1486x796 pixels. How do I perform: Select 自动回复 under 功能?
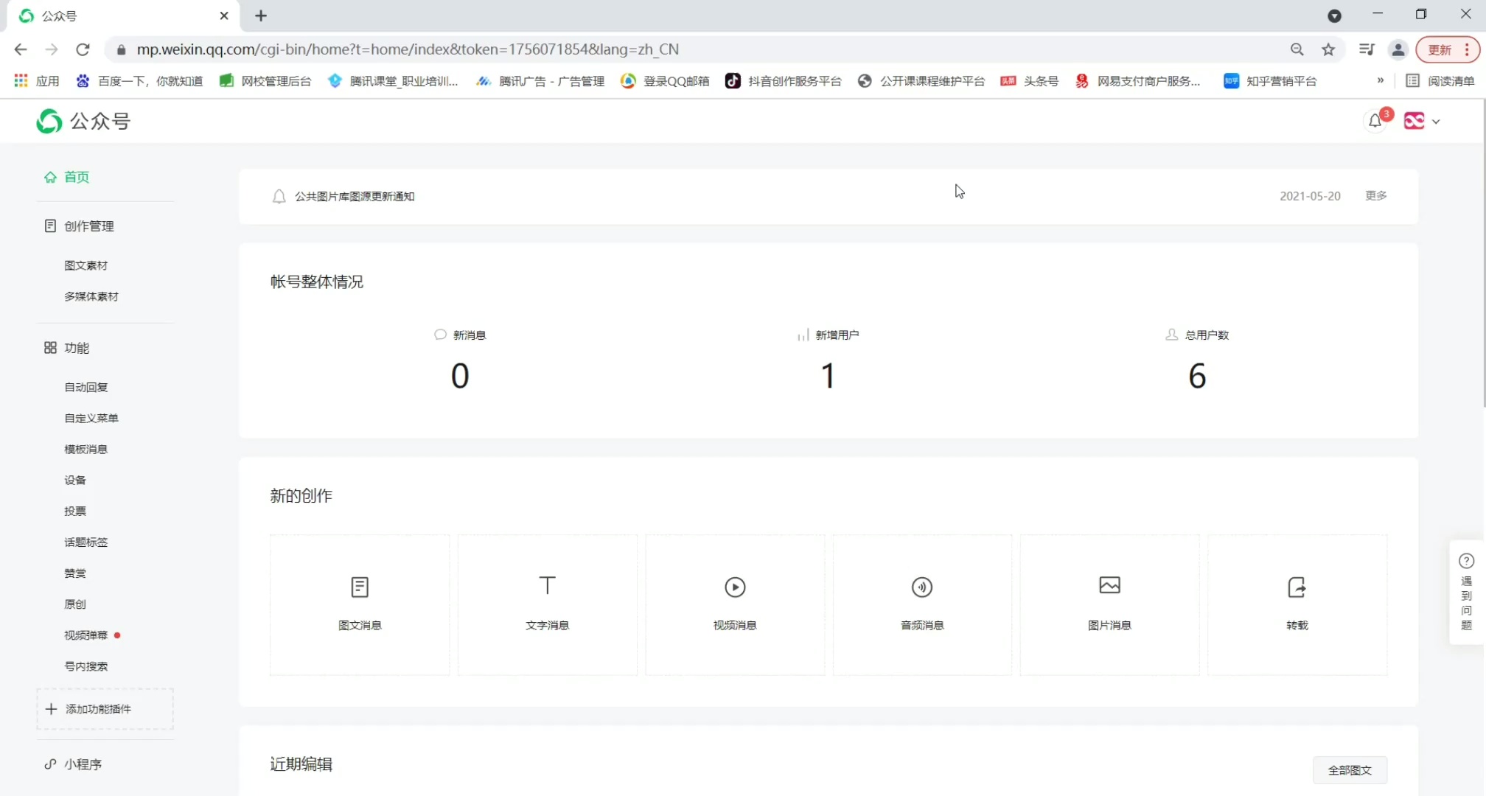click(86, 387)
